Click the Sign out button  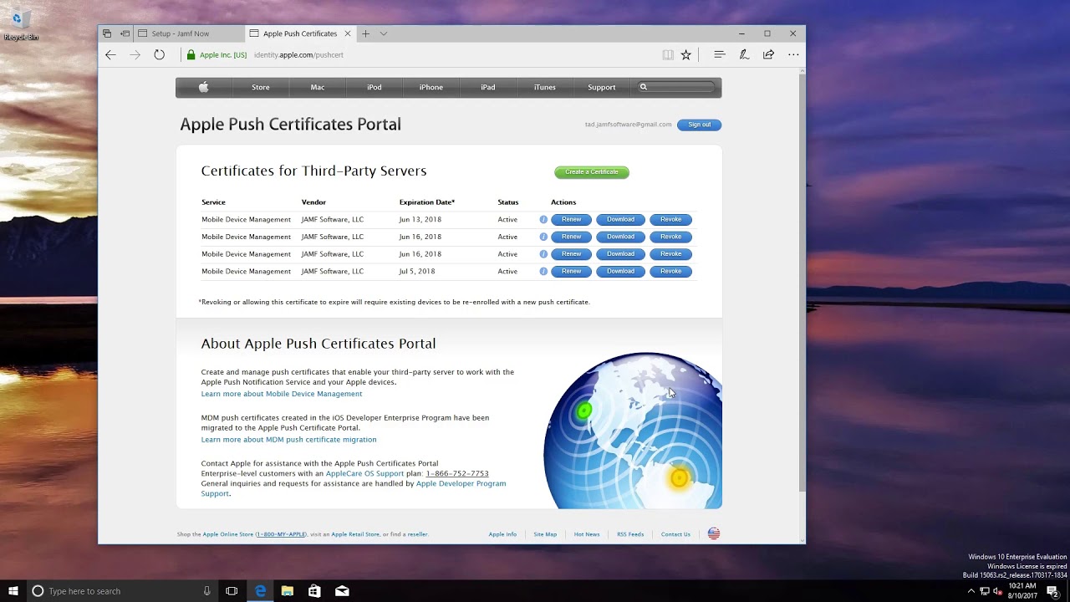click(699, 125)
